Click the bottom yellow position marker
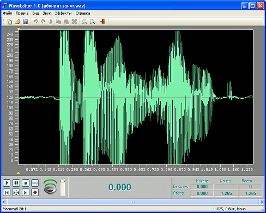 coord(18,173)
